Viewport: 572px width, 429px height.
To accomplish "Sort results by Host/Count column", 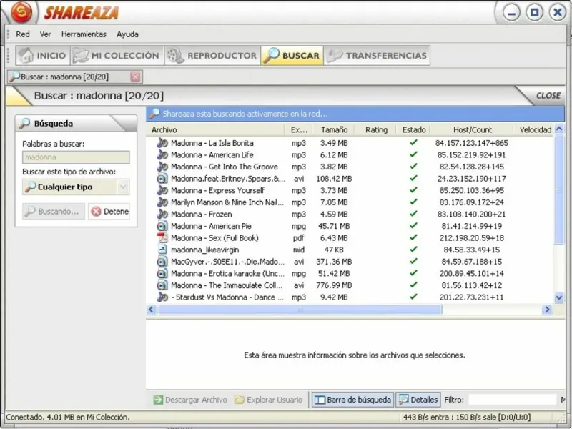I will [x=472, y=129].
